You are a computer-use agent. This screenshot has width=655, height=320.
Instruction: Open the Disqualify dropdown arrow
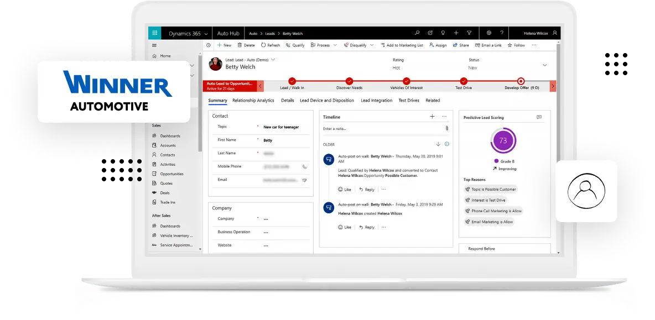pos(372,45)
